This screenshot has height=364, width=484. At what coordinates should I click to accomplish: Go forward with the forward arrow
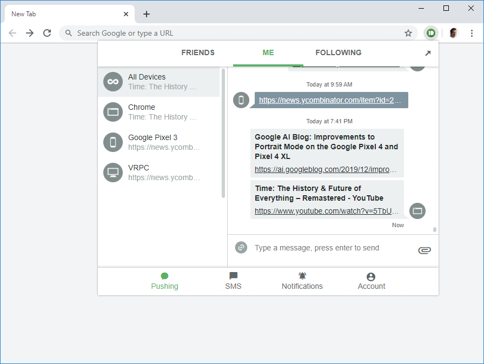point(30,33)
